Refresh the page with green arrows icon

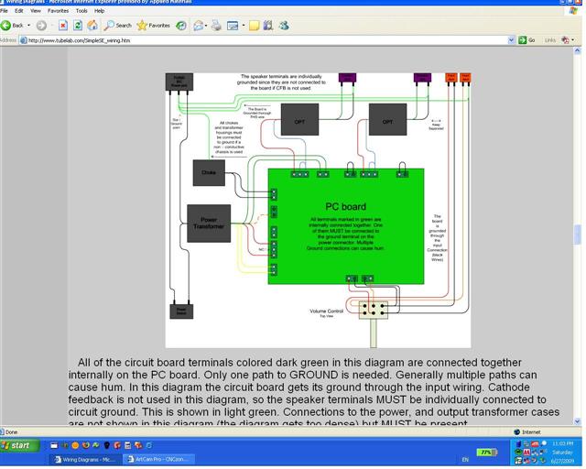tap(78, 26)
